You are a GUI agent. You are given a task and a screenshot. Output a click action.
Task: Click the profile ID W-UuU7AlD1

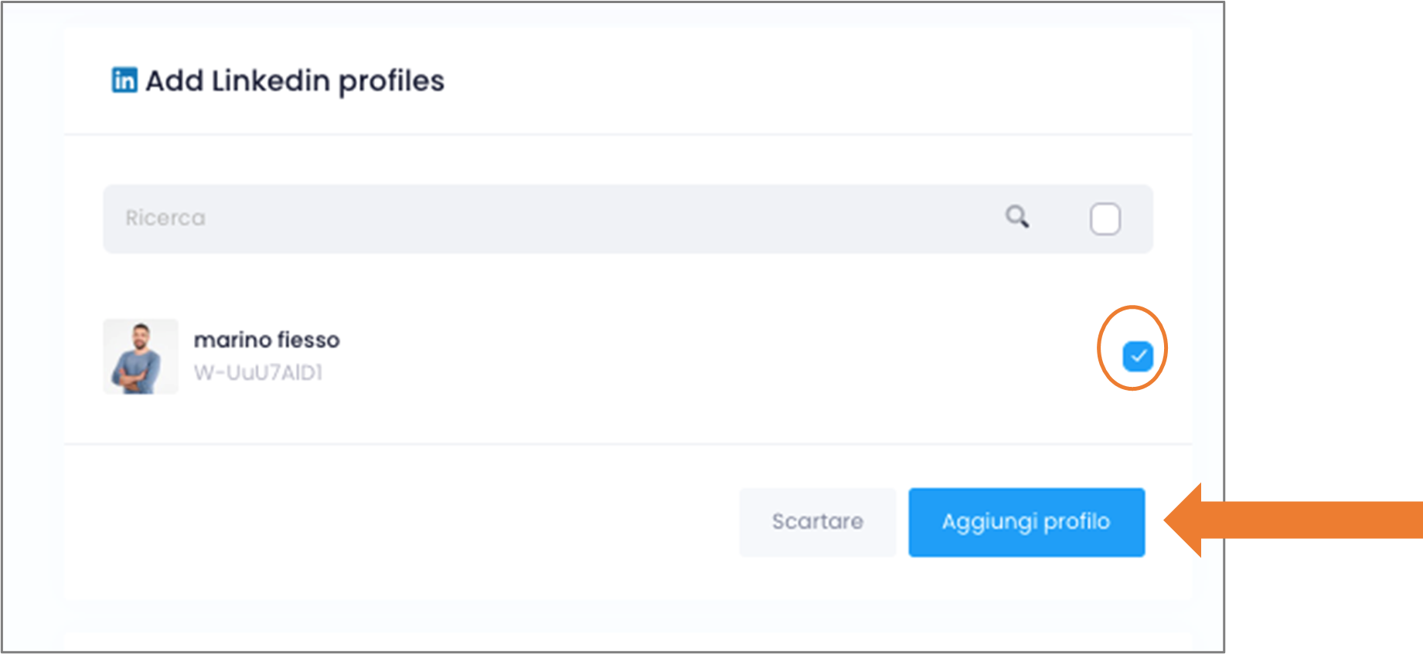click(x=258, y=373)
